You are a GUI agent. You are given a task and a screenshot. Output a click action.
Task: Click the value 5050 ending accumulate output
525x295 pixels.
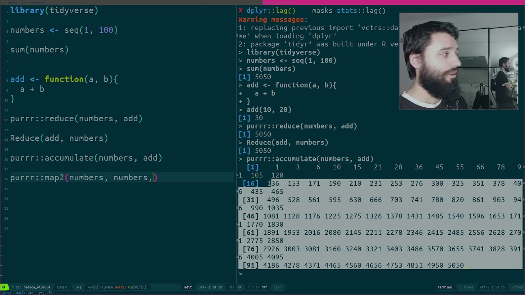(456, 265)
